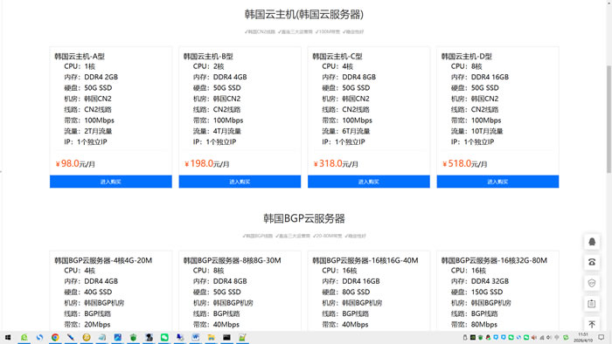
Task: Click the USB device tray icon
Action: (465, 337)
